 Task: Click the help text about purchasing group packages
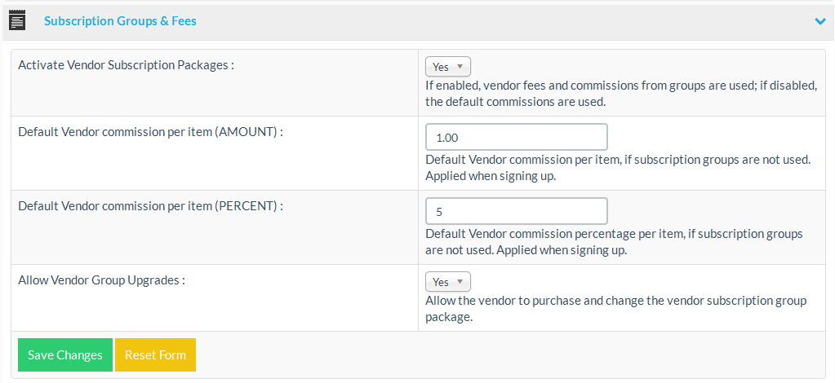tap(615, 308)
